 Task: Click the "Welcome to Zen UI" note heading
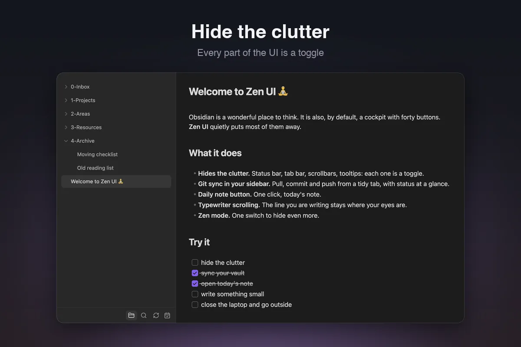point(238,92)
